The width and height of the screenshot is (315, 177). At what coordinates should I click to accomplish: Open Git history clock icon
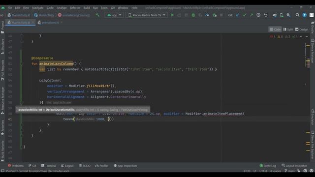pos(258,15)
